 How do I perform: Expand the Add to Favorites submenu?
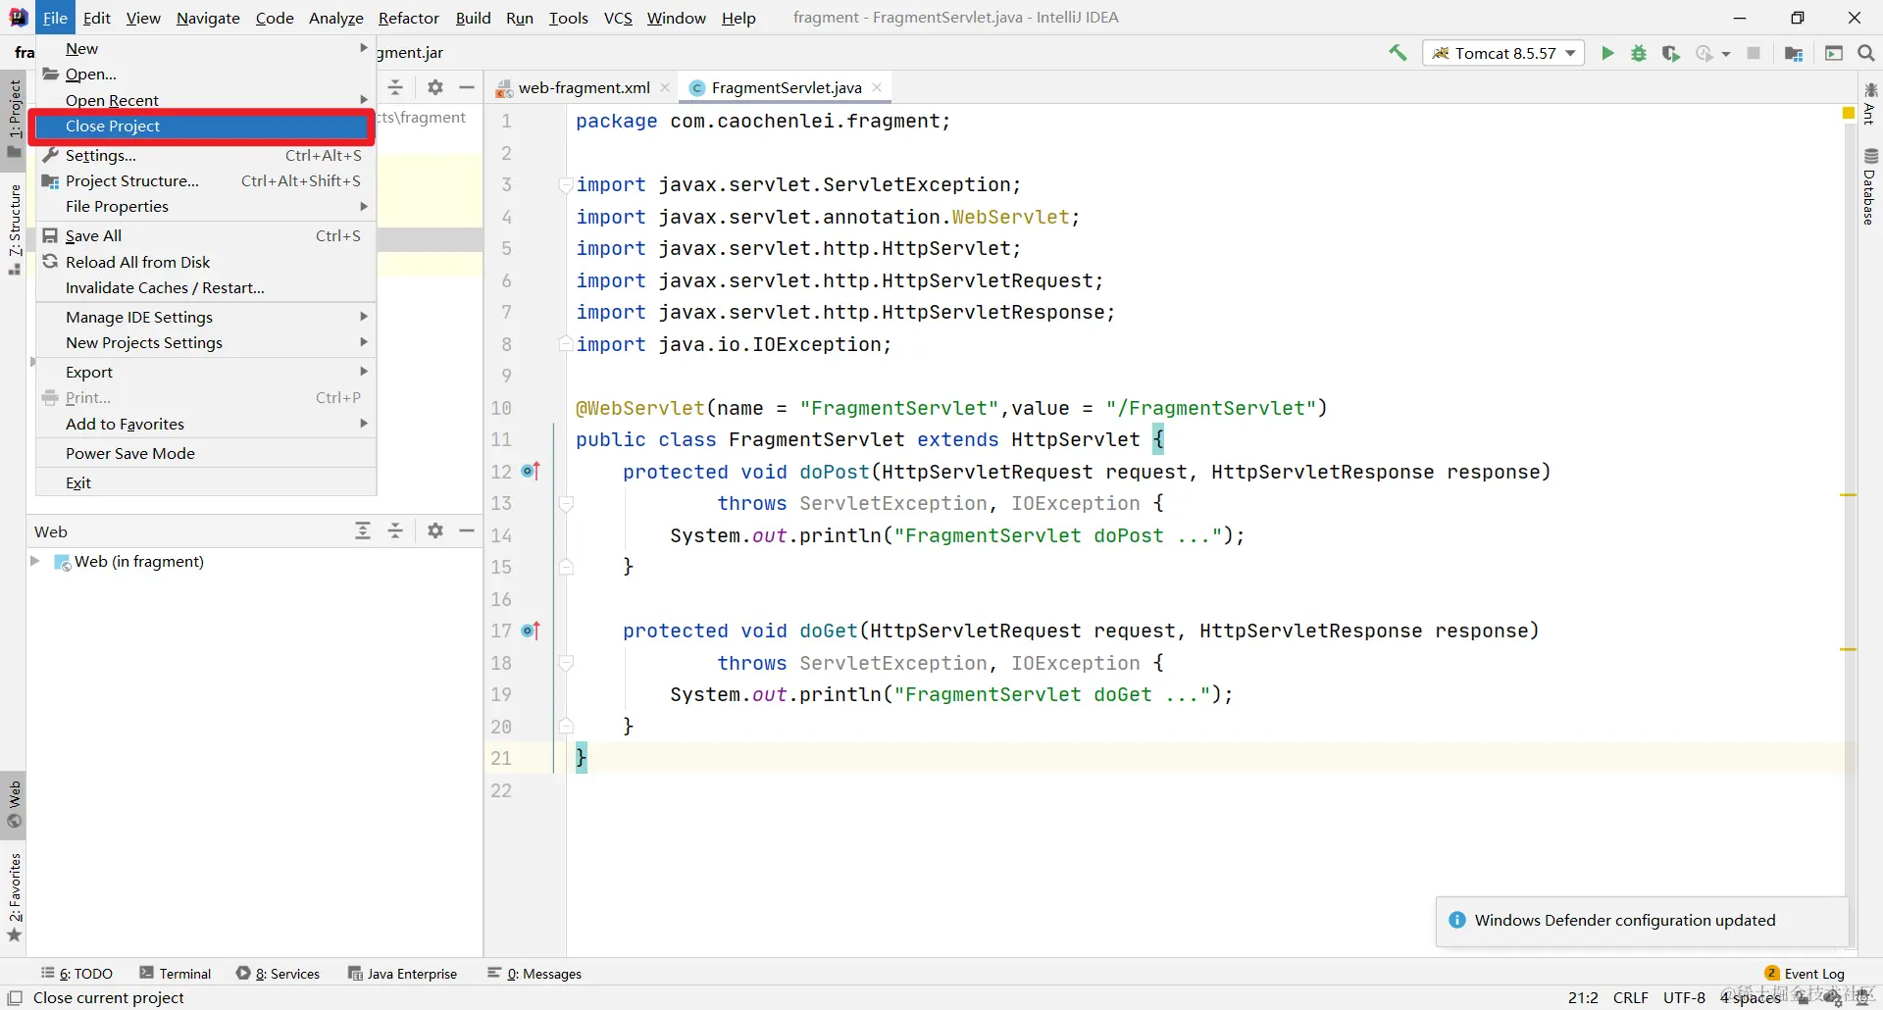coord(206,424)
